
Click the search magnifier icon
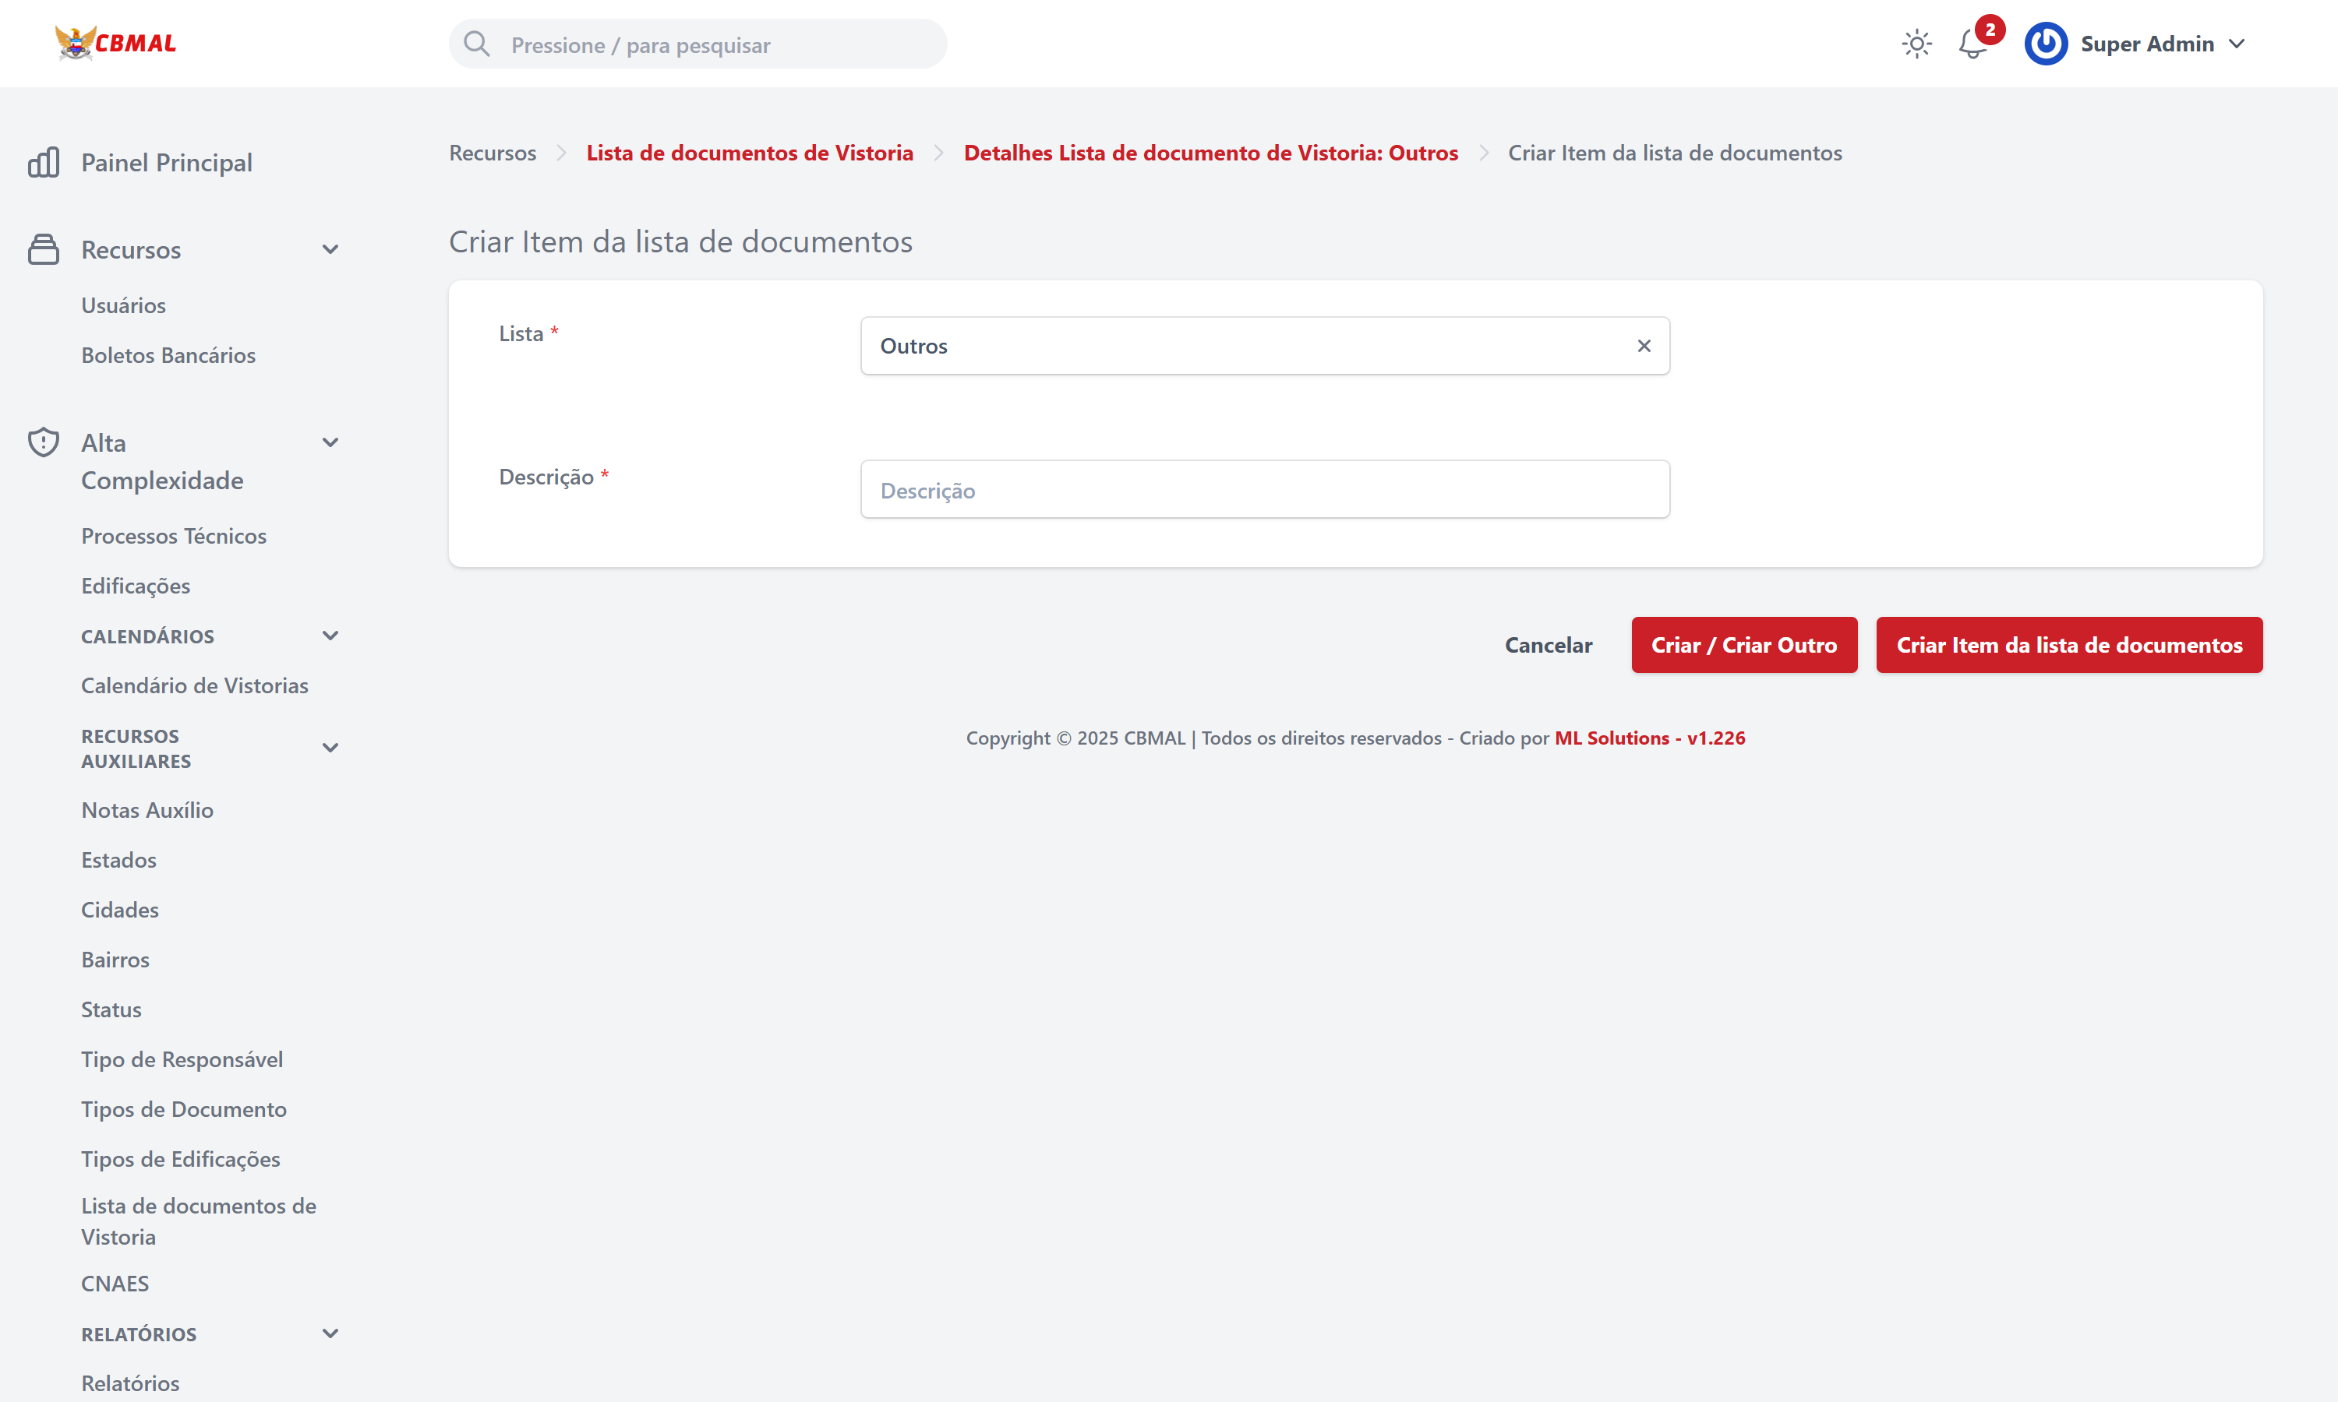click(x=477, y=44)
